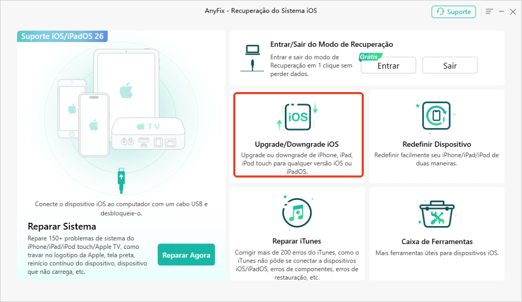Viewport: 522px width, 302px height.
Task: Click the green USB cable connector graphic
Action: pyautogui.click(x=121, y=180)
